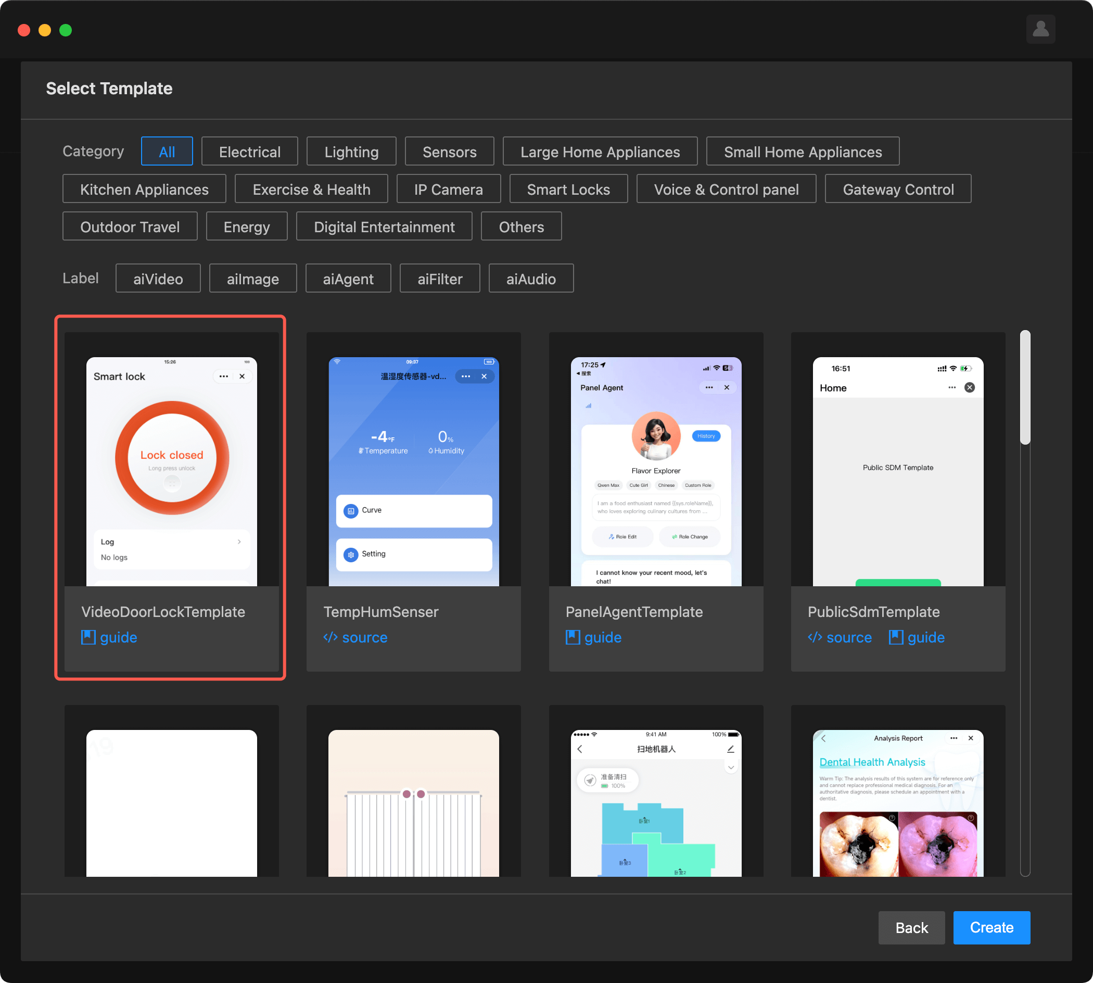Click three-dots icon in Smart lock preview
Image resolution: width=1093 pixels, height=983 pixels.
224,376
